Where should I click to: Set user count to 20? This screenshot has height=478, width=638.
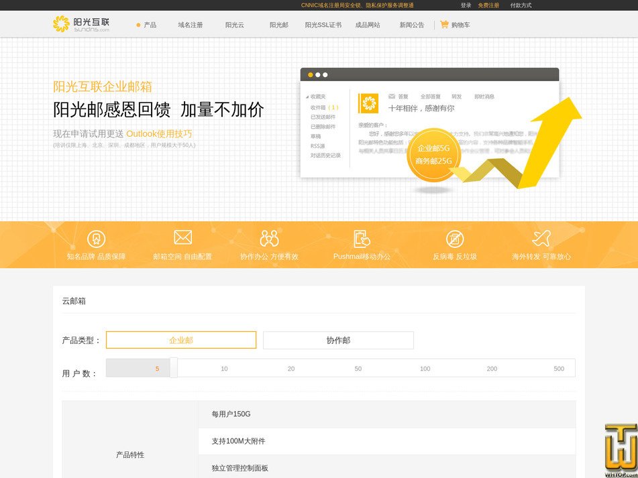(291, 369)
